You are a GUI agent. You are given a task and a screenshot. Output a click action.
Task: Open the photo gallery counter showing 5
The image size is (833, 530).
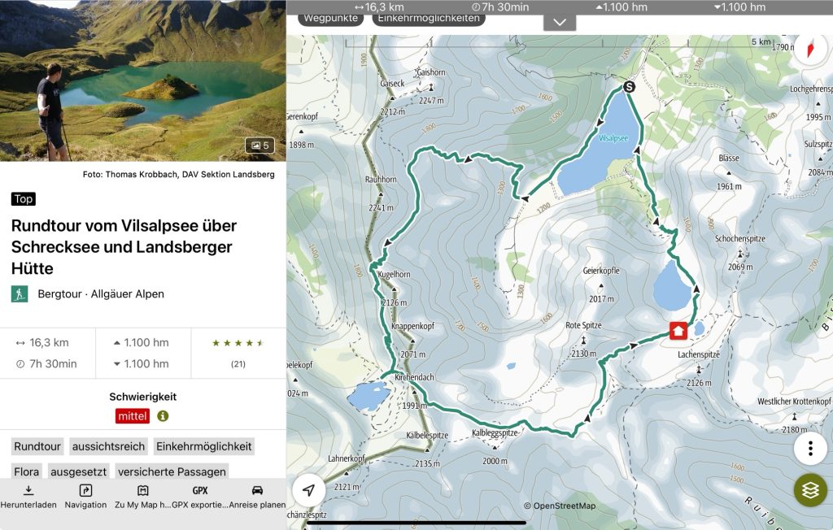point(259,145)
